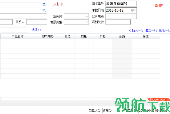Focus the bottom-left remarks input field

click(x=23, y=111)
